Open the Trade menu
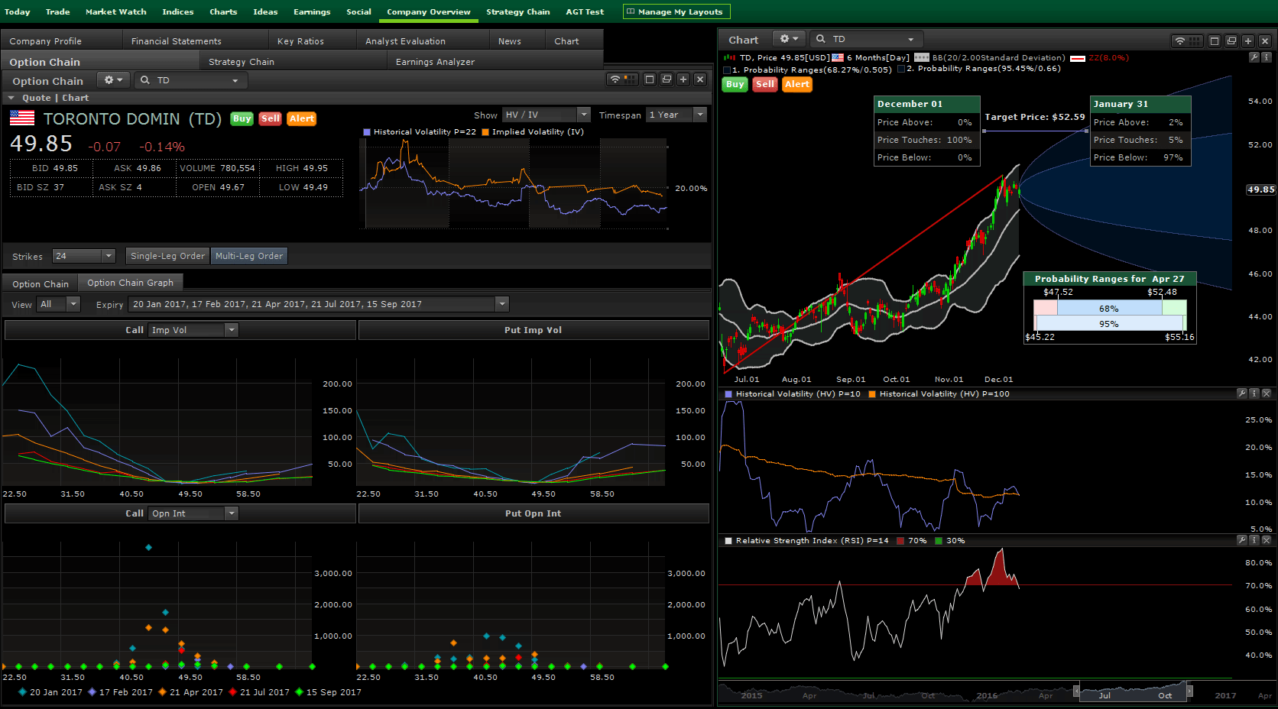This screenshot has width=1278, height=709. 57,11
